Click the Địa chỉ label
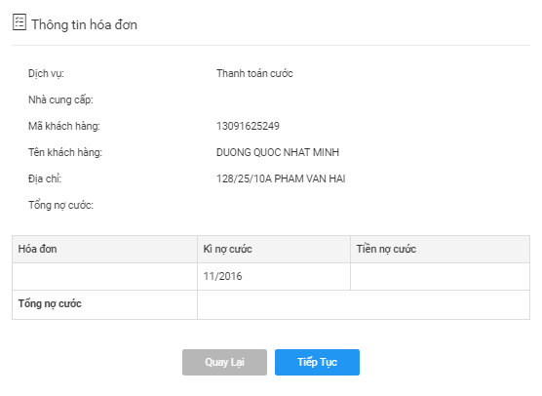 (x=45, y=178)
